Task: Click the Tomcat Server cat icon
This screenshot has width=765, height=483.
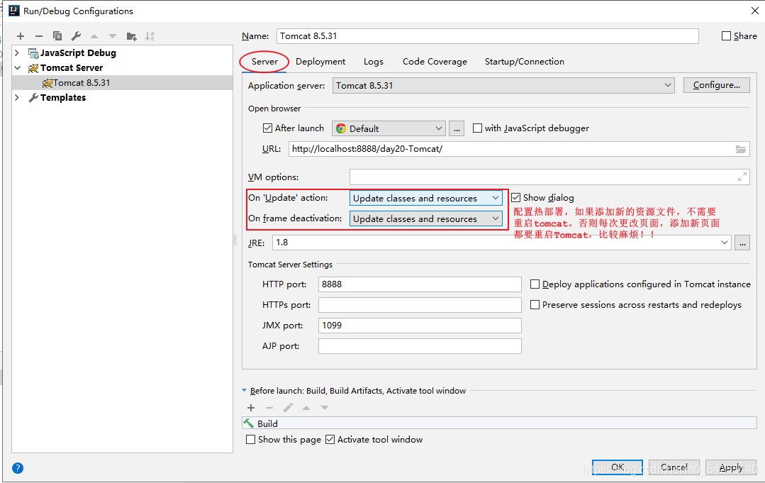Action: [33, 68]
